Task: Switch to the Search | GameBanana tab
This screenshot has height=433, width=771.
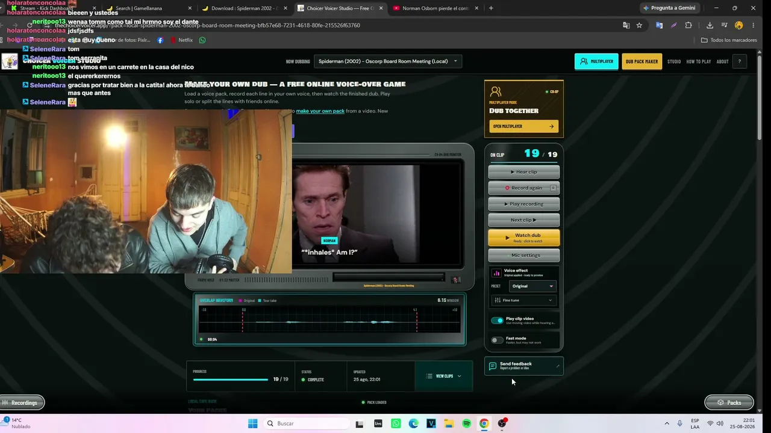Action: coord(148,8)
